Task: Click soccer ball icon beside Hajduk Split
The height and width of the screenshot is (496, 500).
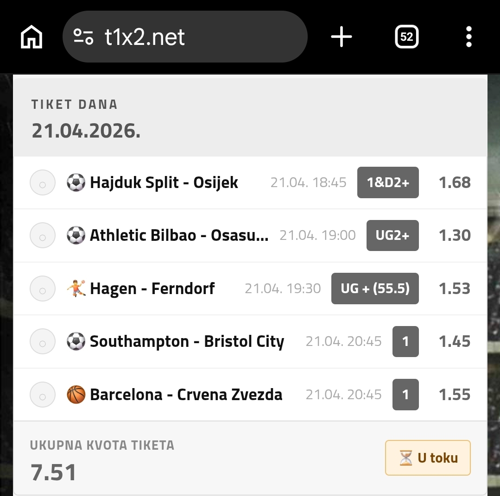Action: tap(76, 182)
